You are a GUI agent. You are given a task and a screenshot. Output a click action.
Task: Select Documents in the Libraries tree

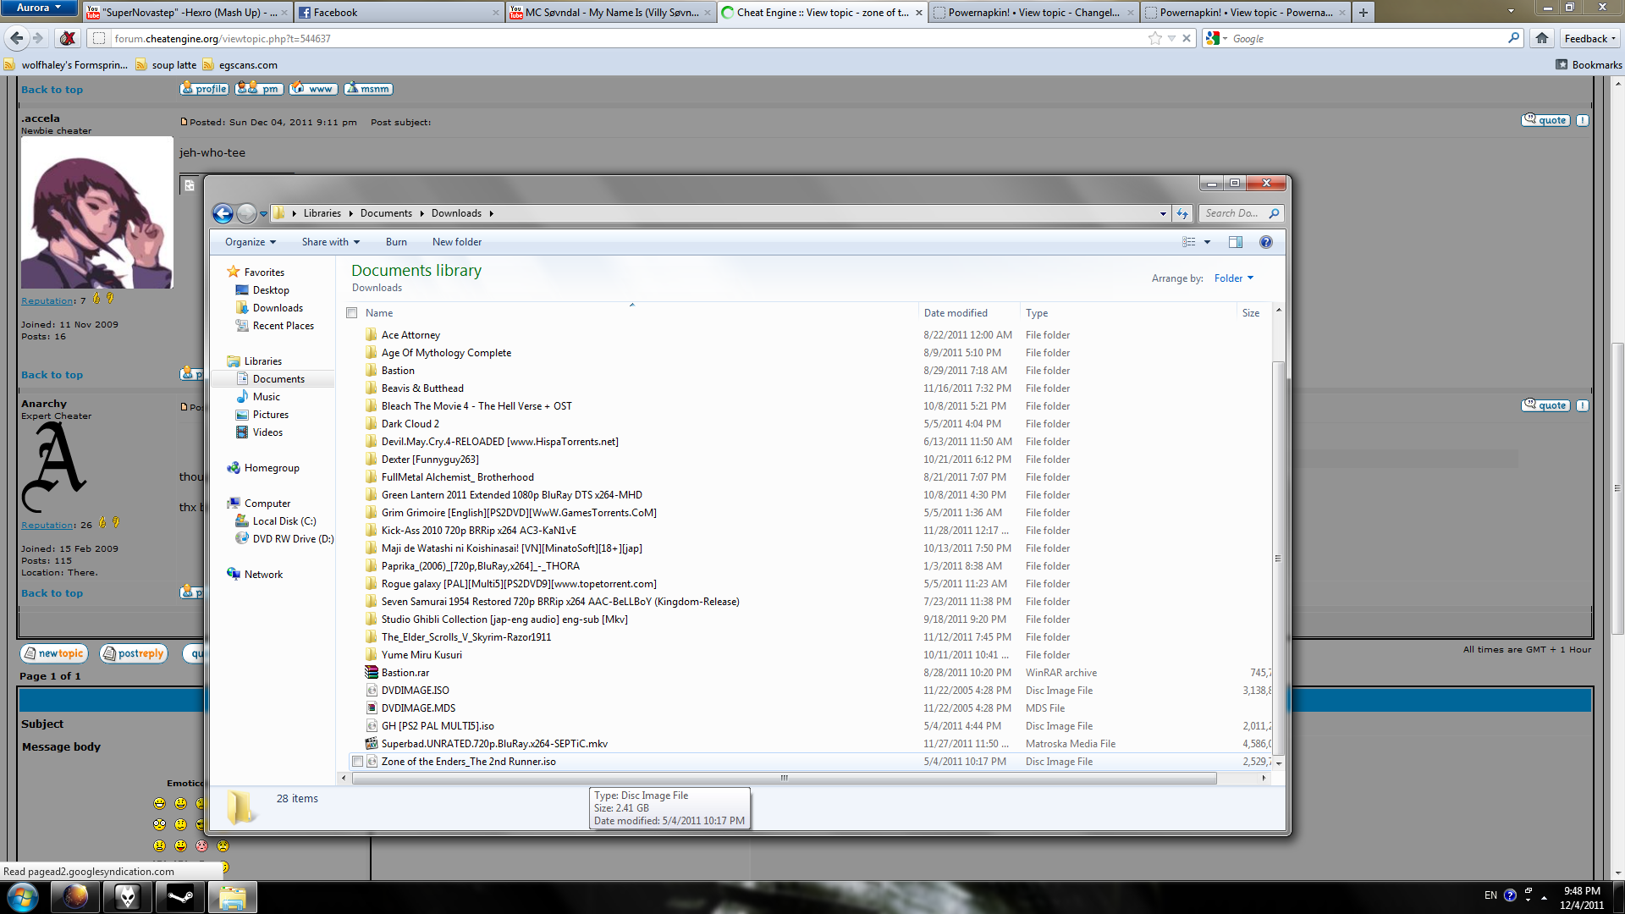pos(278,379)
